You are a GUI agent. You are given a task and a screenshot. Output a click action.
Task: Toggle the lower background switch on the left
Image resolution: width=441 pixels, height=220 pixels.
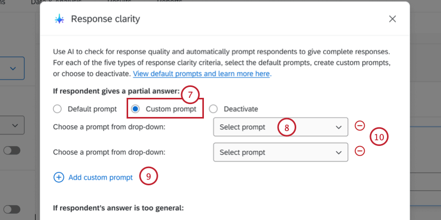click(11, 209)
